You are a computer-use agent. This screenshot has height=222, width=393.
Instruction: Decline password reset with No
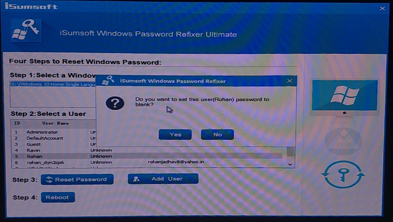[x=217, y=134]
